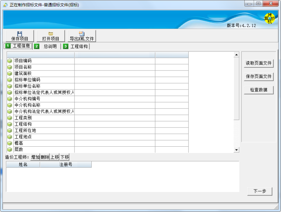
Task: Run 检查数据 to validate data
Action: 259,90
